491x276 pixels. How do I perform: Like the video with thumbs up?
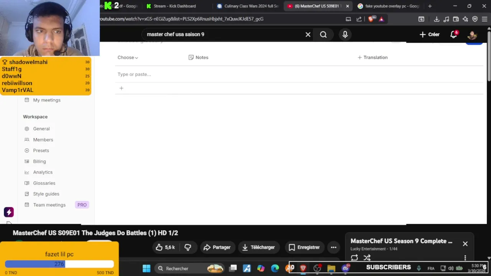tap(165, 247)
